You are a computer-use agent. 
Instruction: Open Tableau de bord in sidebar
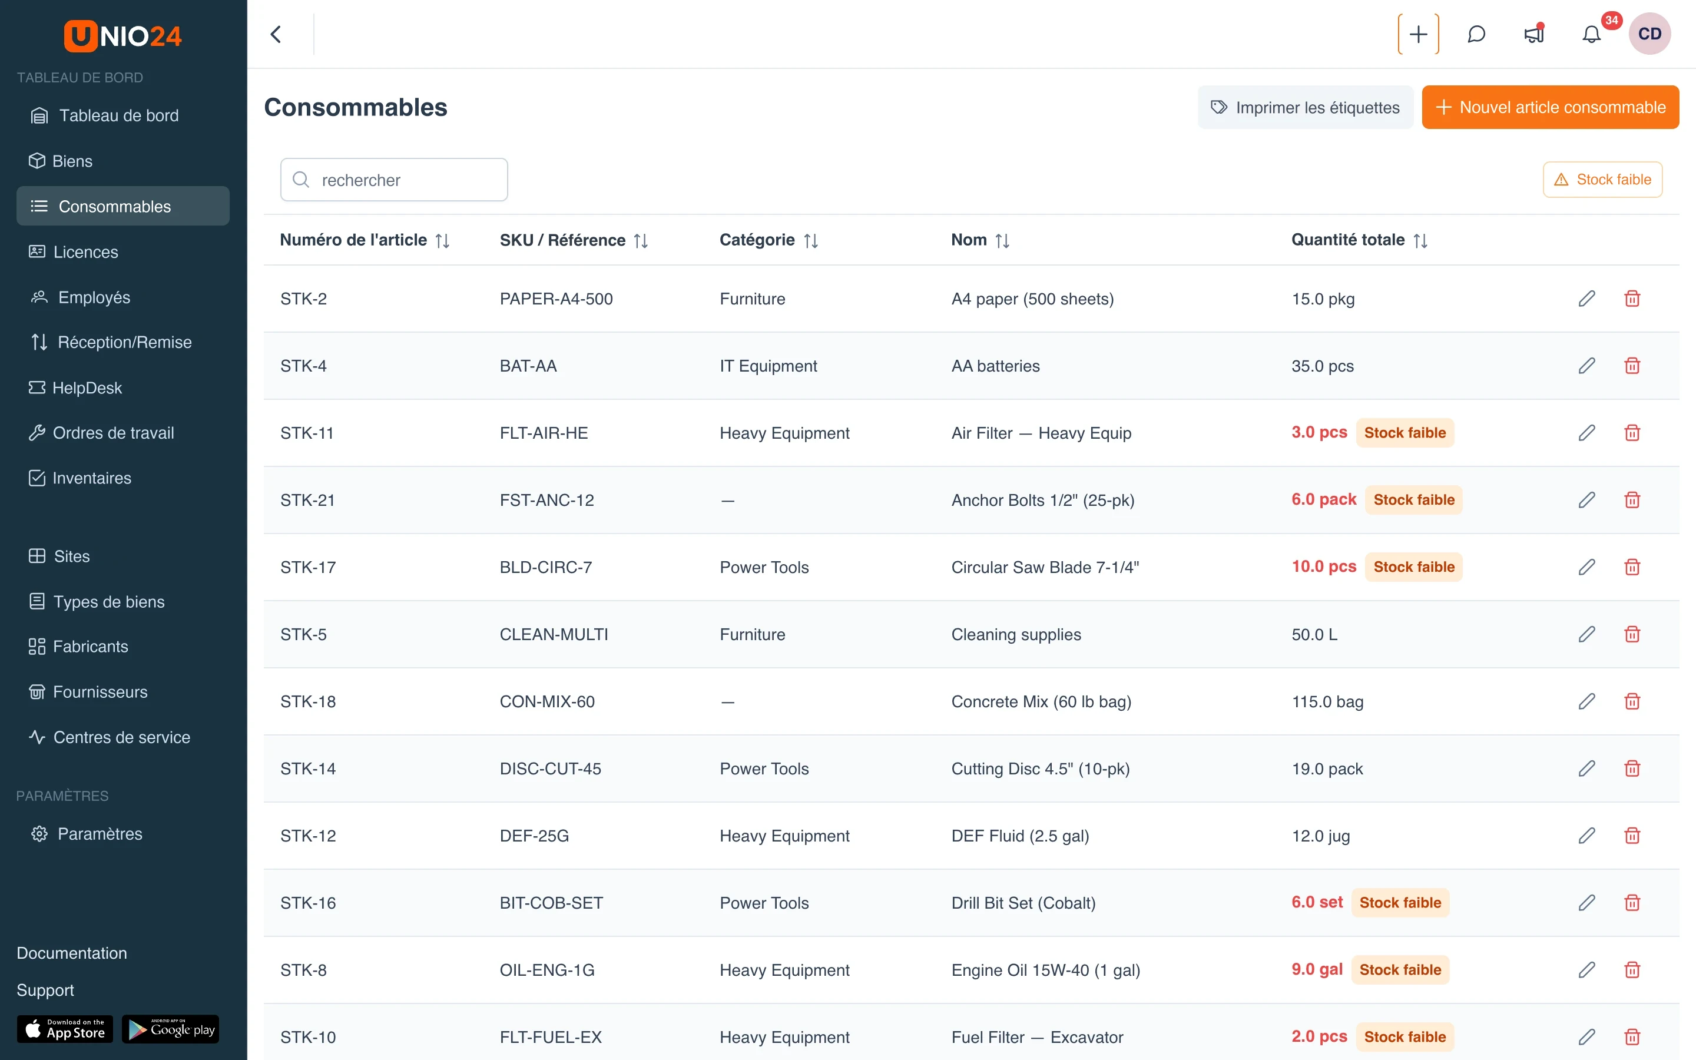(x=122, y=115)
